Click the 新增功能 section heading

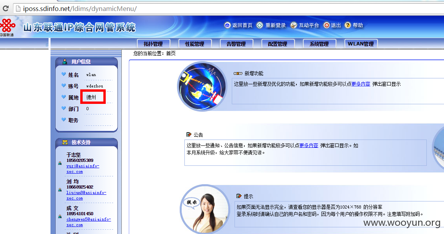[x=254, y=73]
